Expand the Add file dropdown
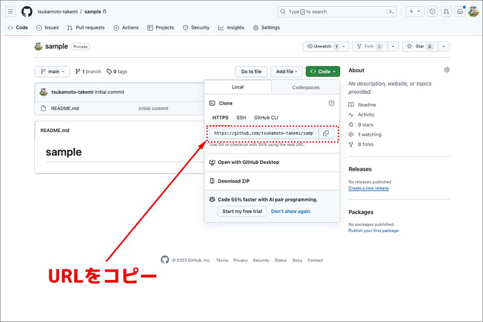Image resolution: width=483 pixels, height=322 pixels. 286,71
